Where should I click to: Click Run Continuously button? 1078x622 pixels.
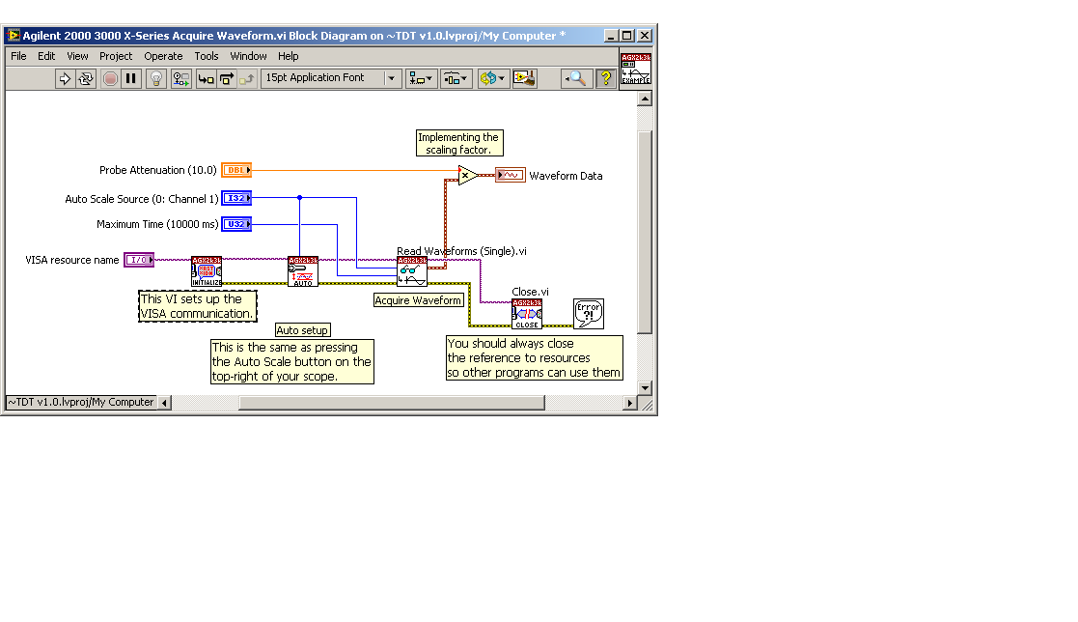point(86,79)
